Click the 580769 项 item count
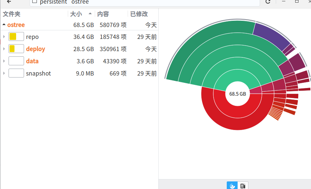Screen dimensions: 311x189 click(x=113, y=25)
